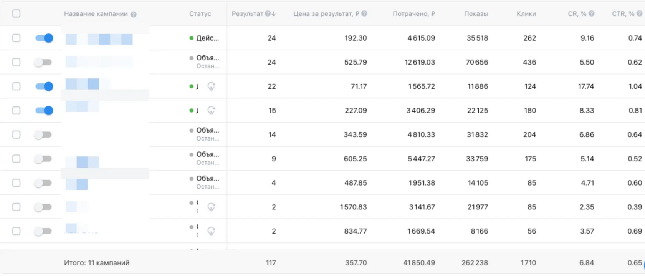Check the box for campaign with price 227.09
The image size is (645, 277).
coord(16,111)
